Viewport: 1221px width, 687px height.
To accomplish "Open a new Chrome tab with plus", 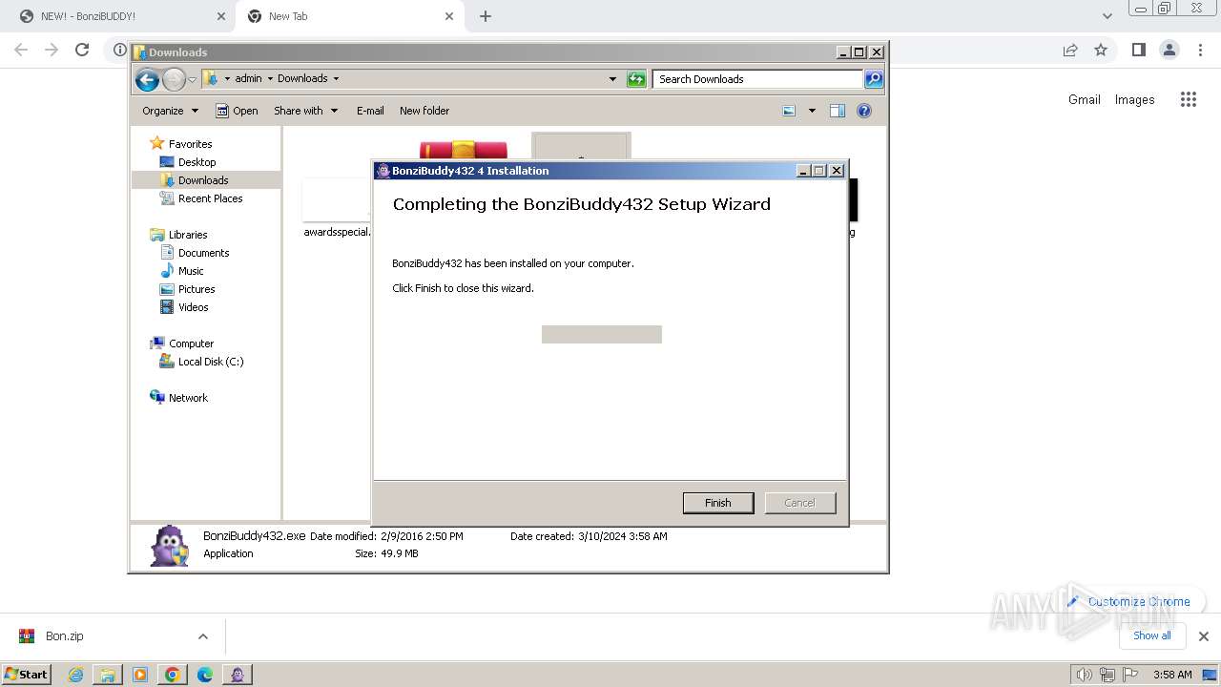I will (x=486, y=16).
